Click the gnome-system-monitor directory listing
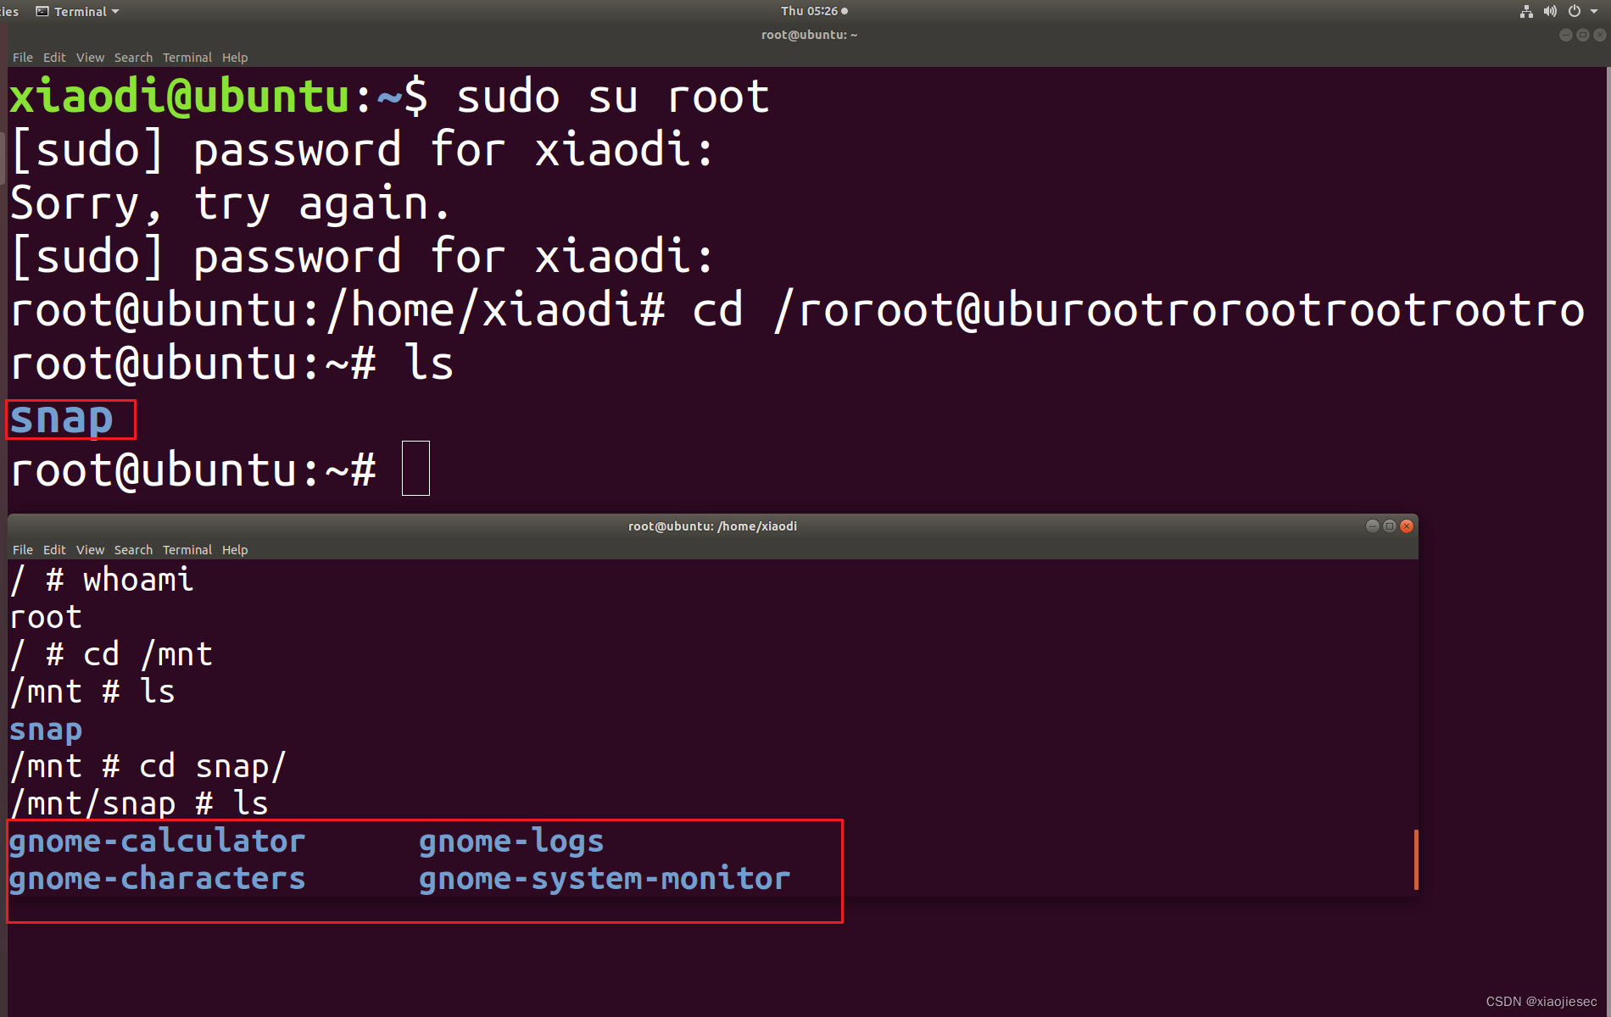This screenshot has width=1611, height=1017. (603, 878)
